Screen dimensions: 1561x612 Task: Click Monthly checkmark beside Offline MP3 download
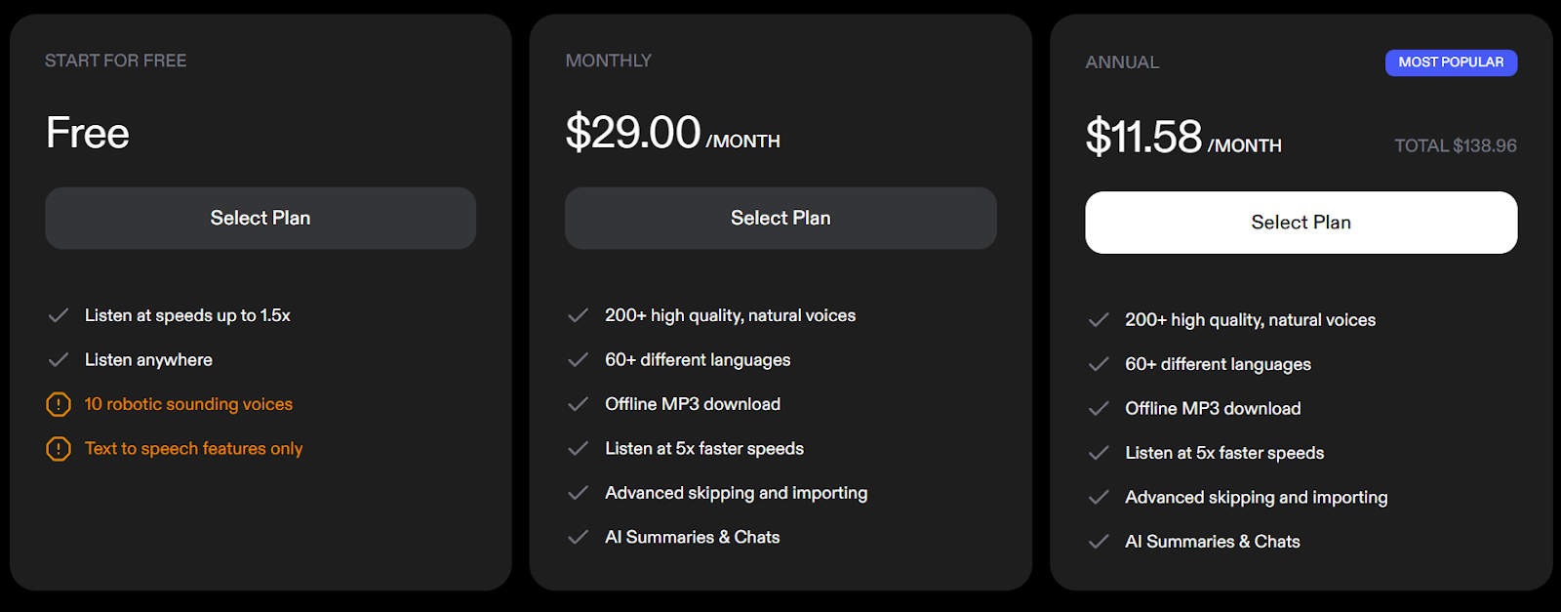point(579,404)
